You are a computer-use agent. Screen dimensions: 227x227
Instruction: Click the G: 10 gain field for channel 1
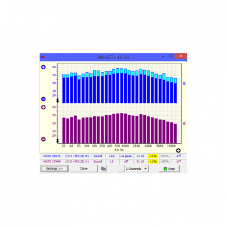140,156
